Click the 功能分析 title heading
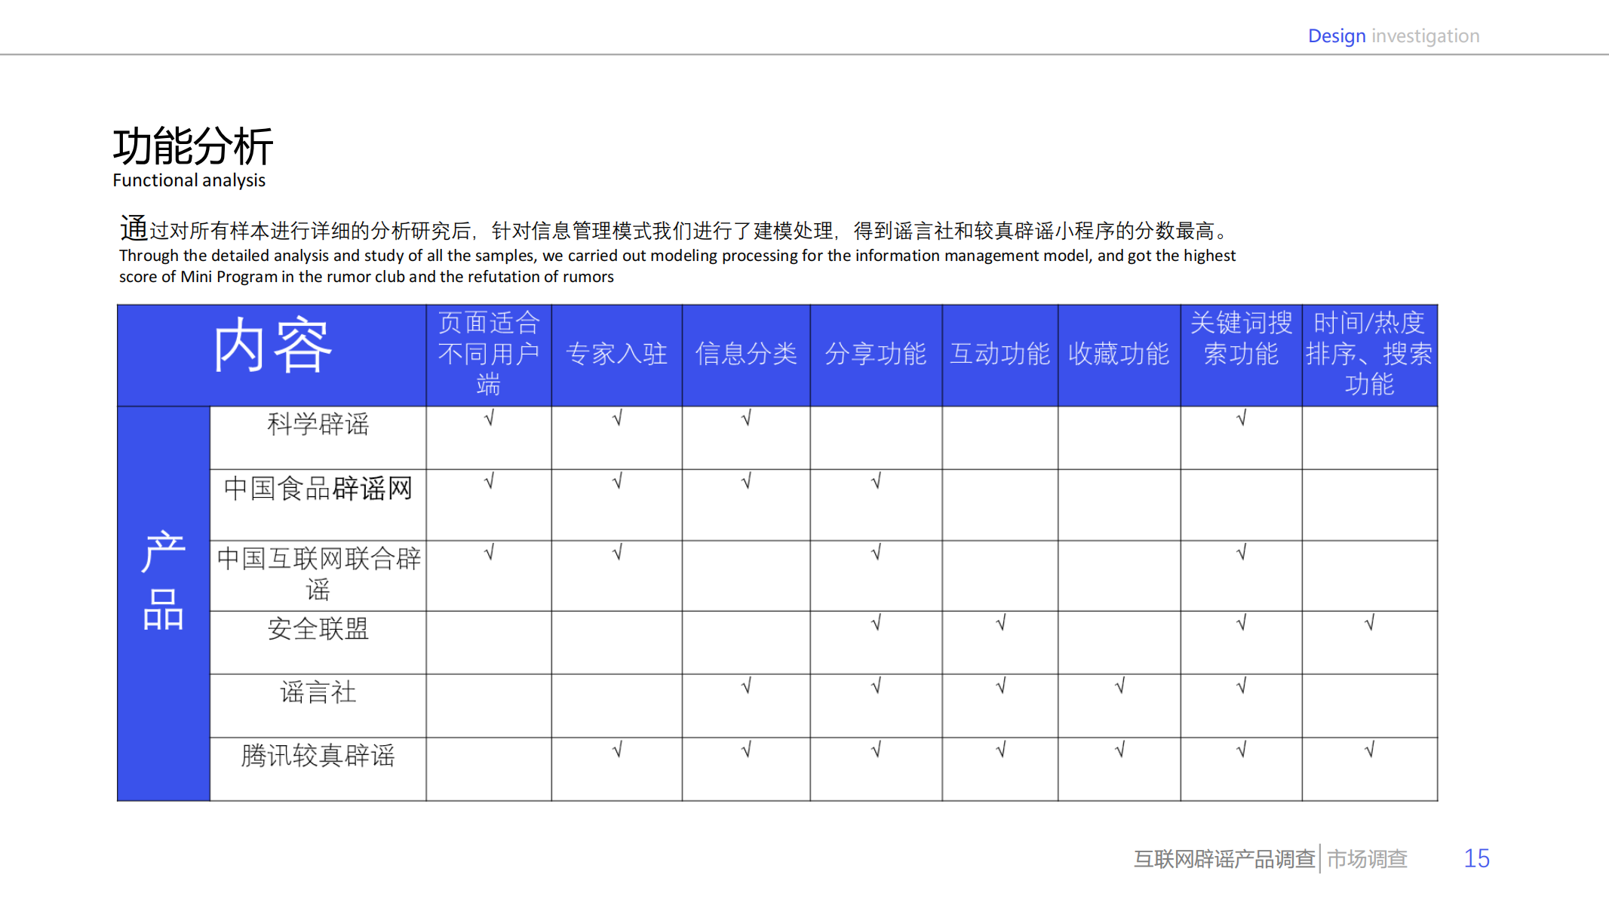This screenshot has height=905, width=1609. point(195,147)
